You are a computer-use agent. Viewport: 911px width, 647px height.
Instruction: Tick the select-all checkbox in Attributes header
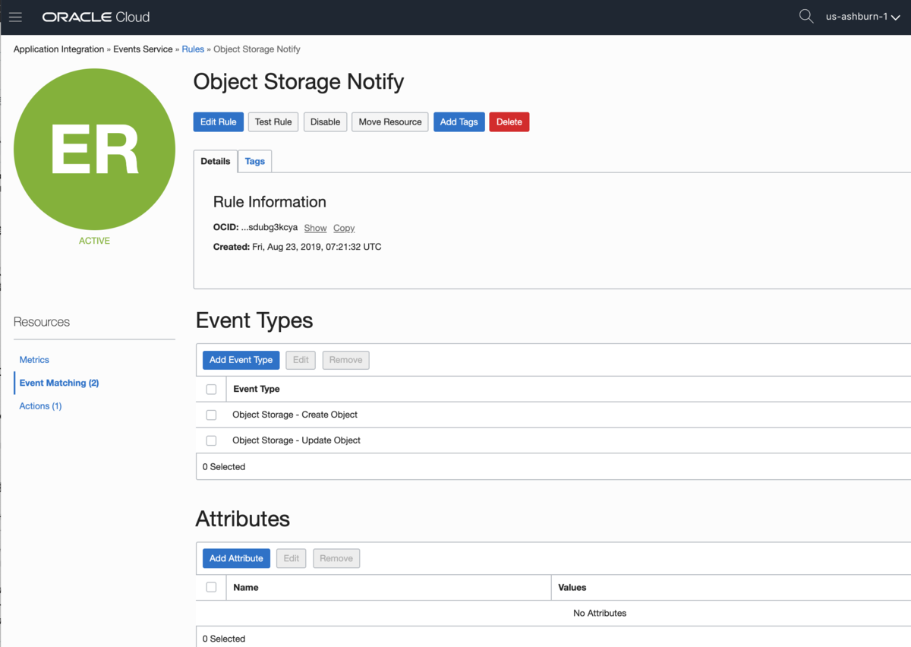coord(211,587)
